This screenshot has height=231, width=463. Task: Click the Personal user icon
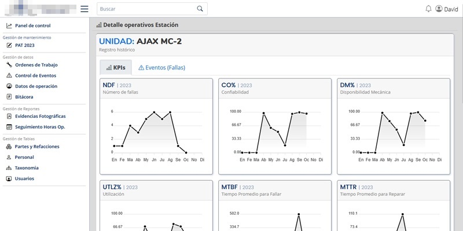click(9, 157)
